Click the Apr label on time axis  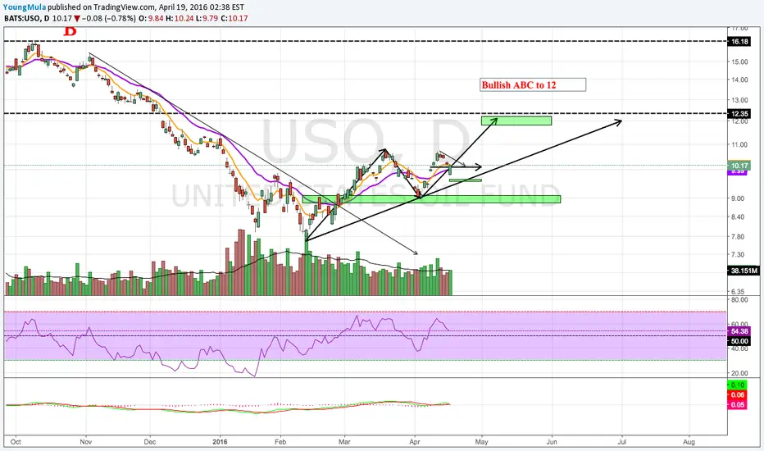pyautogui.click(x=415, y=442)
